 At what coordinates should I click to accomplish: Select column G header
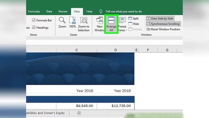[167, 50]
